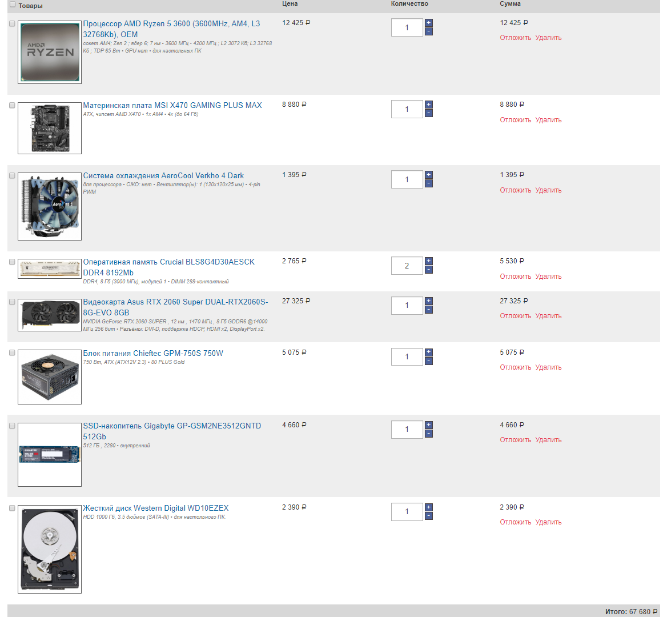Decrease quantity of AeroCool Verkho 4 cooler
The width and height of the screenshot is (667, 617).
[x=429, y=183]
